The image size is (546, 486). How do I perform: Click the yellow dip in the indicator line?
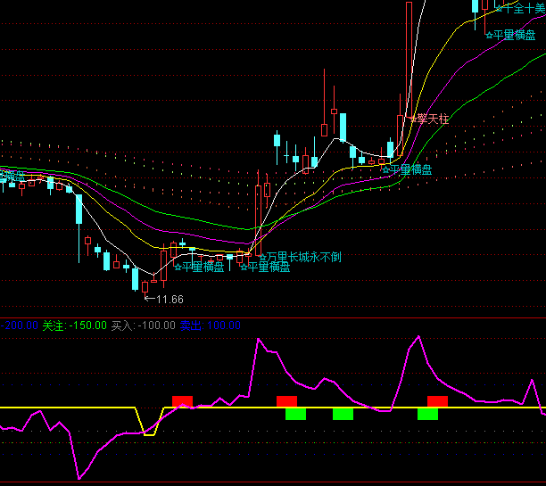click(148, 432)
